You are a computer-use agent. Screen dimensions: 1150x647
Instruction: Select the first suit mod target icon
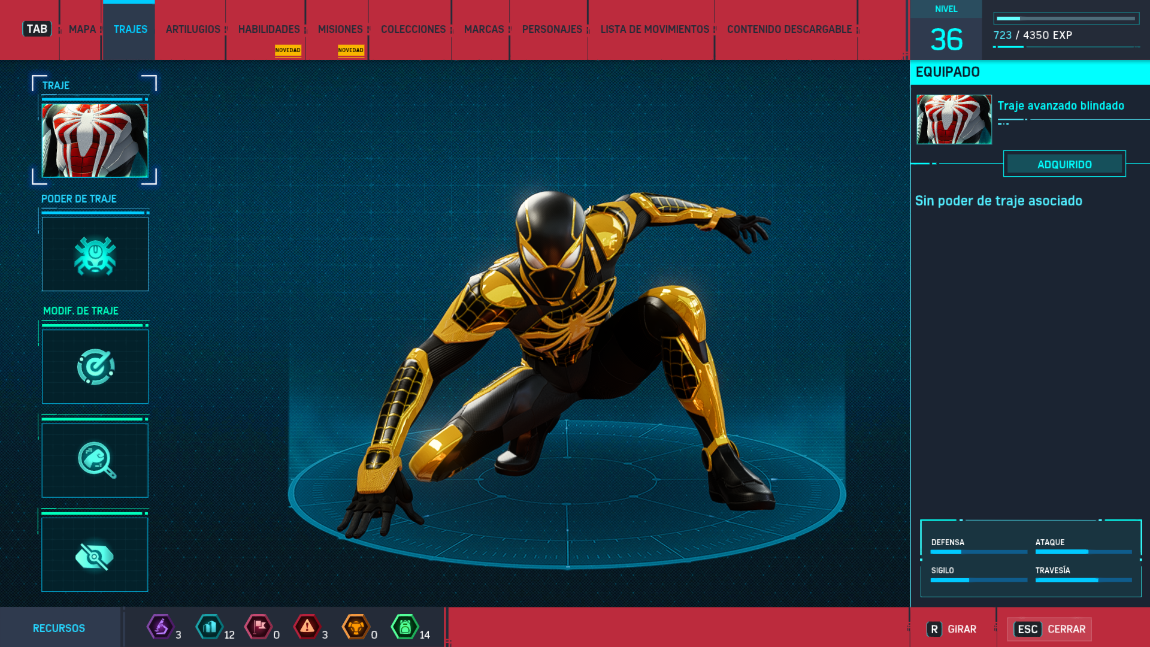click(95, 367)
